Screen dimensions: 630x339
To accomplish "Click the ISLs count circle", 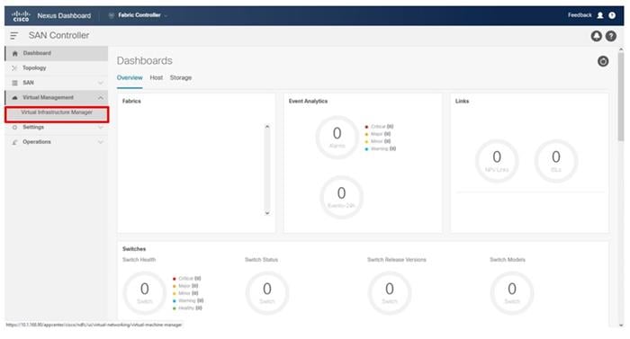I will (555, 161).
